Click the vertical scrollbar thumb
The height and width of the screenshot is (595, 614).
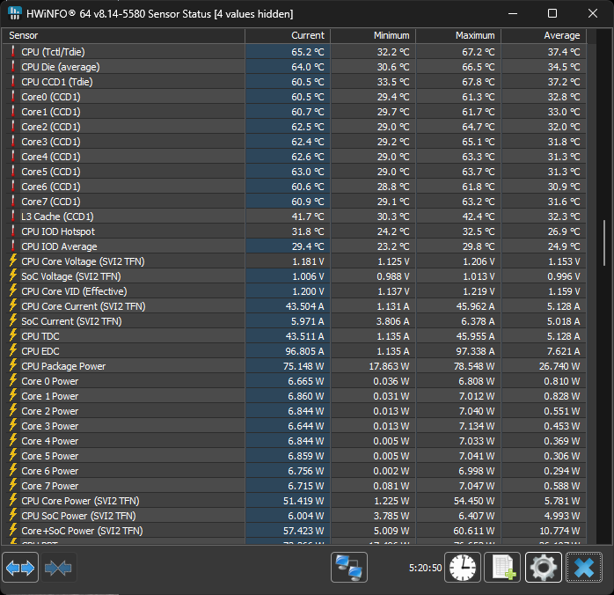604,243
